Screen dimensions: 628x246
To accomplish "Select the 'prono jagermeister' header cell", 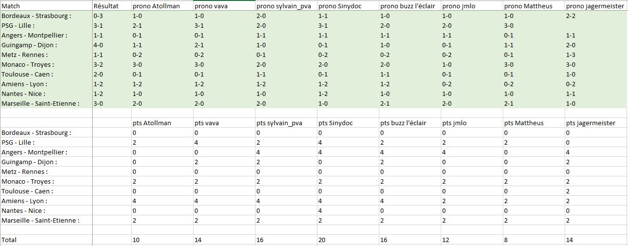I will 596,6.
